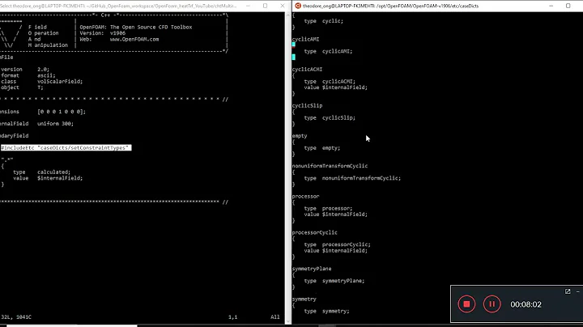Click 'value $internalField;' in left terminal
Viewport: 583px width, 327px height.
click(x=48, y=178)
